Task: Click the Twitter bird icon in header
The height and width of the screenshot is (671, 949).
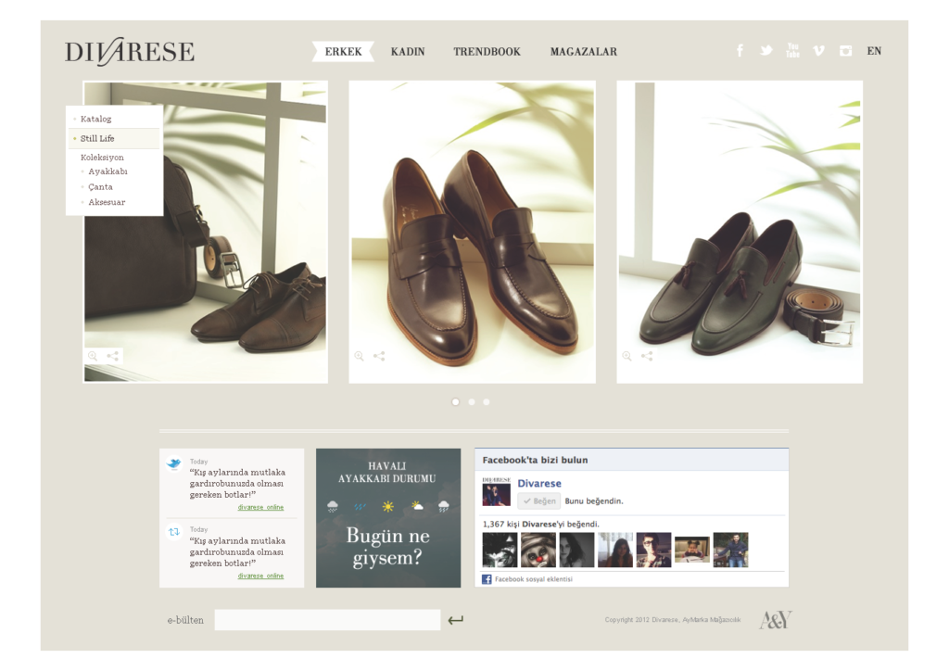Action: [x=766, y=51]
